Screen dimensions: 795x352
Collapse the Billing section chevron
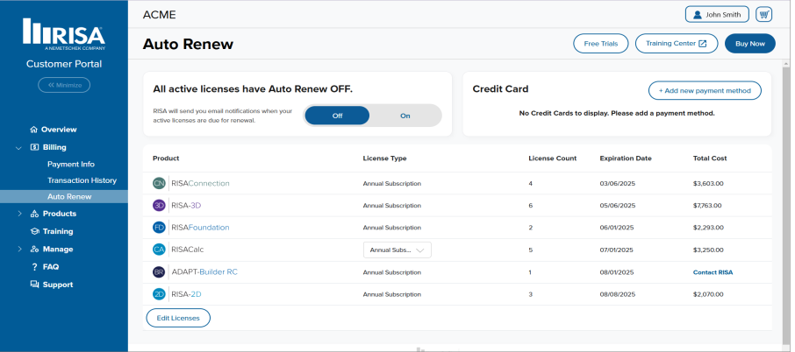(x=18, y=148)
